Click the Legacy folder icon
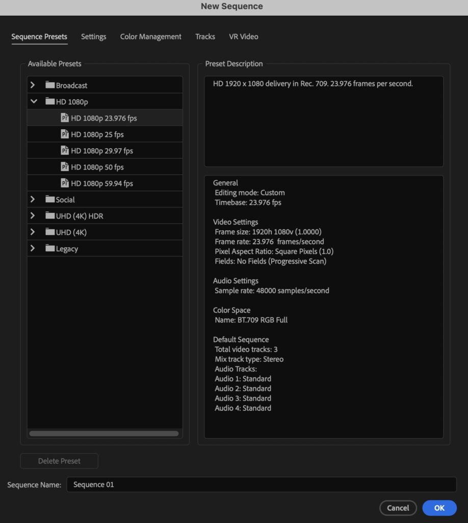Screen dimensions: 468x523 point(50,248)
